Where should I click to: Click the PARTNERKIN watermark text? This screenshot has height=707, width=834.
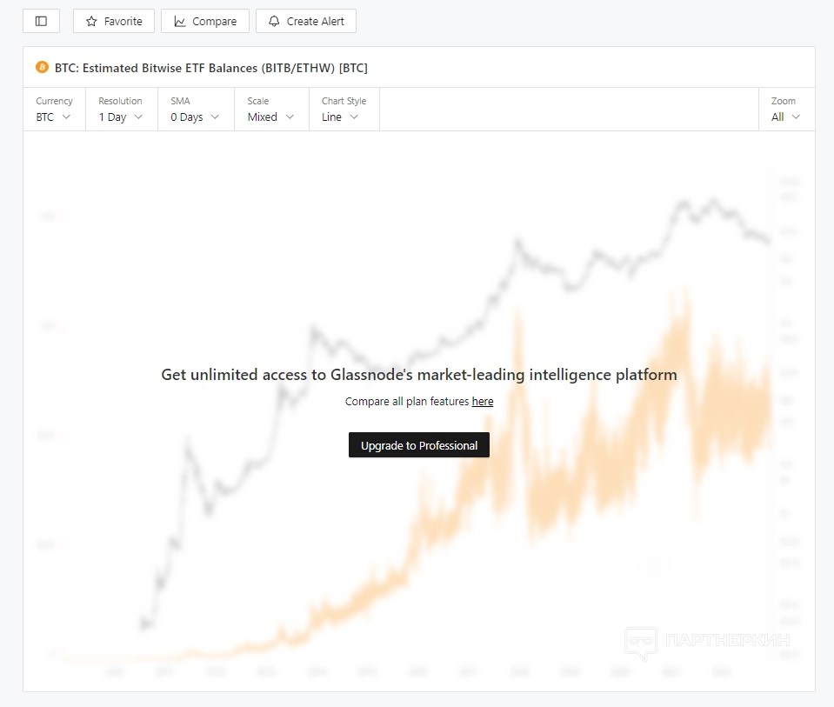pos(727,641)
